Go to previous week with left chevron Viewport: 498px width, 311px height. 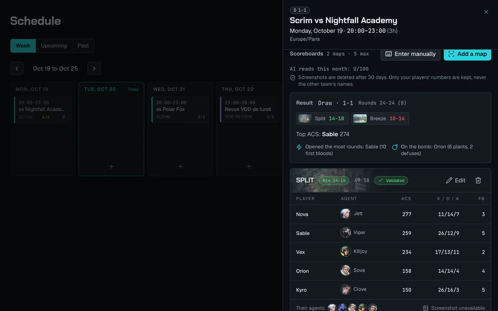point(17,68)
